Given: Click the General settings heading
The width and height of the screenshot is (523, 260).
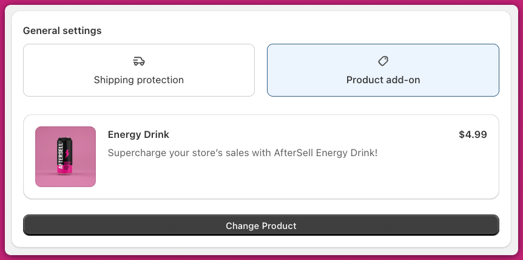Looking at the screenshot, I should [62, 31].
